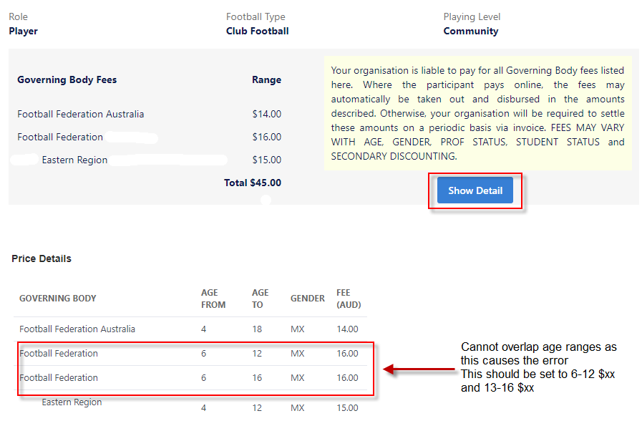Click Eastern Region in price table
This screenshot has height=421, width=642.
(x=72, y=402)
